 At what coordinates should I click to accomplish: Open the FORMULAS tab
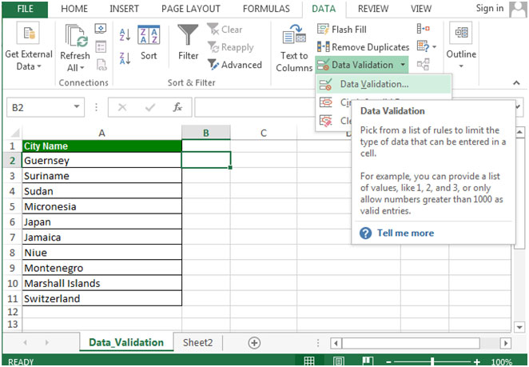click(266, 9)
